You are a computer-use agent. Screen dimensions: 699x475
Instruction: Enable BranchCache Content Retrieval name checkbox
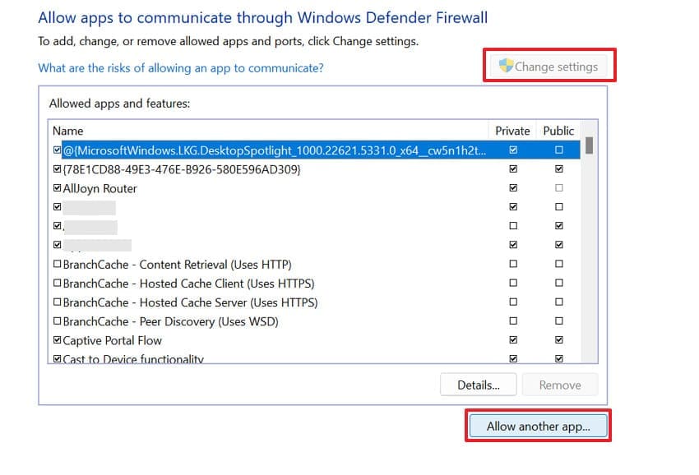(x=57, y=265)
